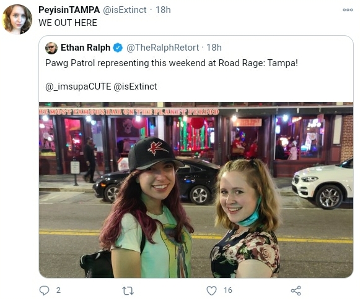Click the 18h timestamp of main tweet
This screenshot has height=299, width=360.
tap(163, 10)
